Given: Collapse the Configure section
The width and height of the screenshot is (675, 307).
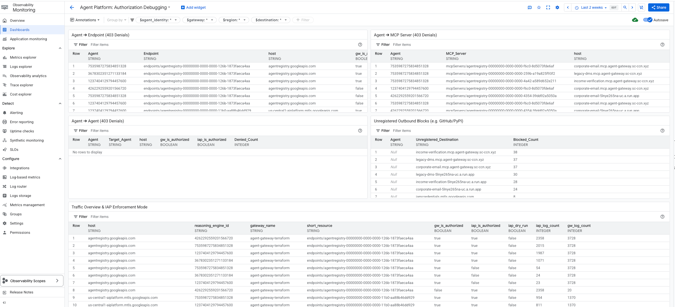Looking at the screenshot, I should pyautogui.click(x=60, y=159).
